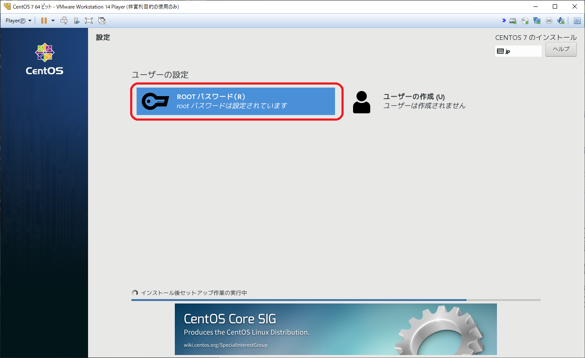
Task: Maximize the VMware Player window
Action: [555, 7]
